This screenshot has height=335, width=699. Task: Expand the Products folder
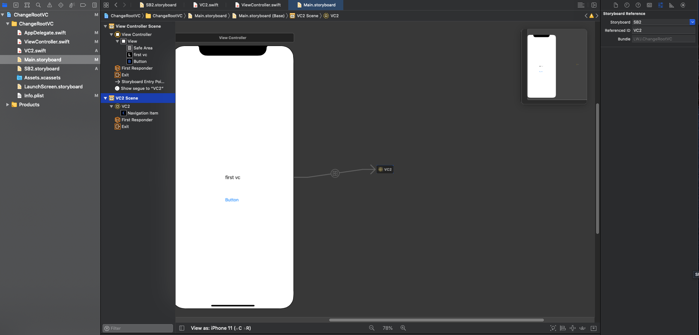[7, 104]
